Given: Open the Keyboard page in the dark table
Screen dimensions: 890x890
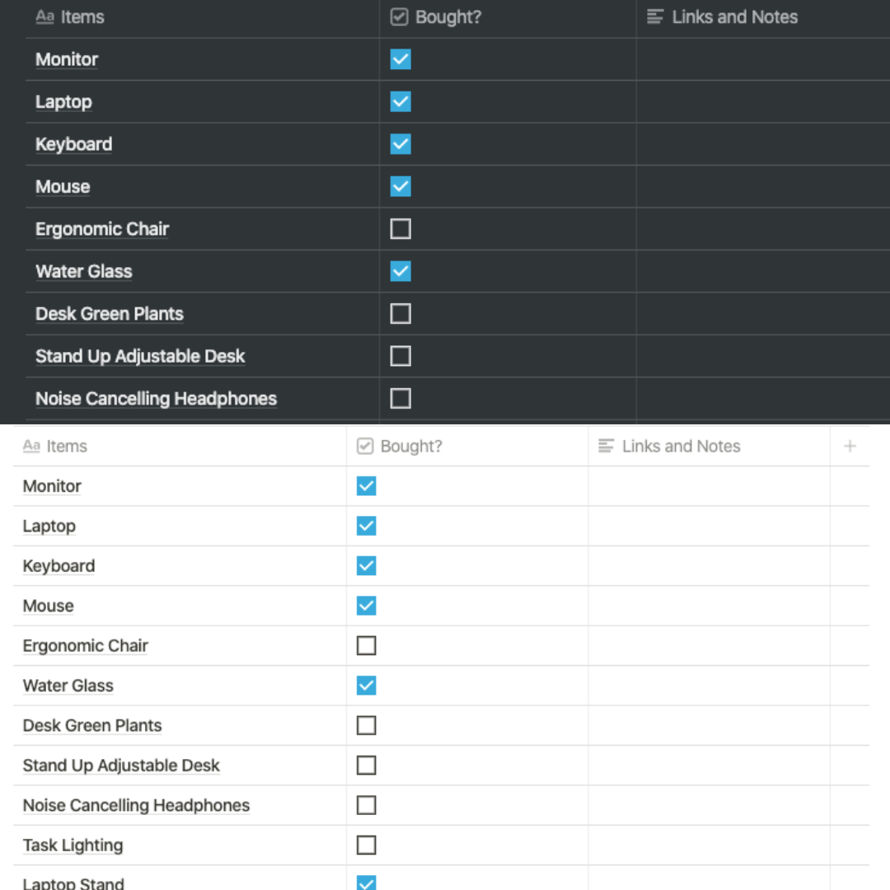Looking at the screenshot, I should tap(73, 144).
